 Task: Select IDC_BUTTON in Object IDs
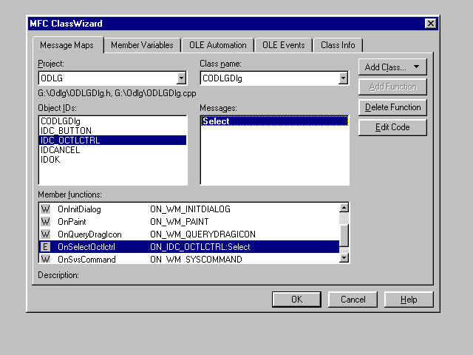[67, 130]
